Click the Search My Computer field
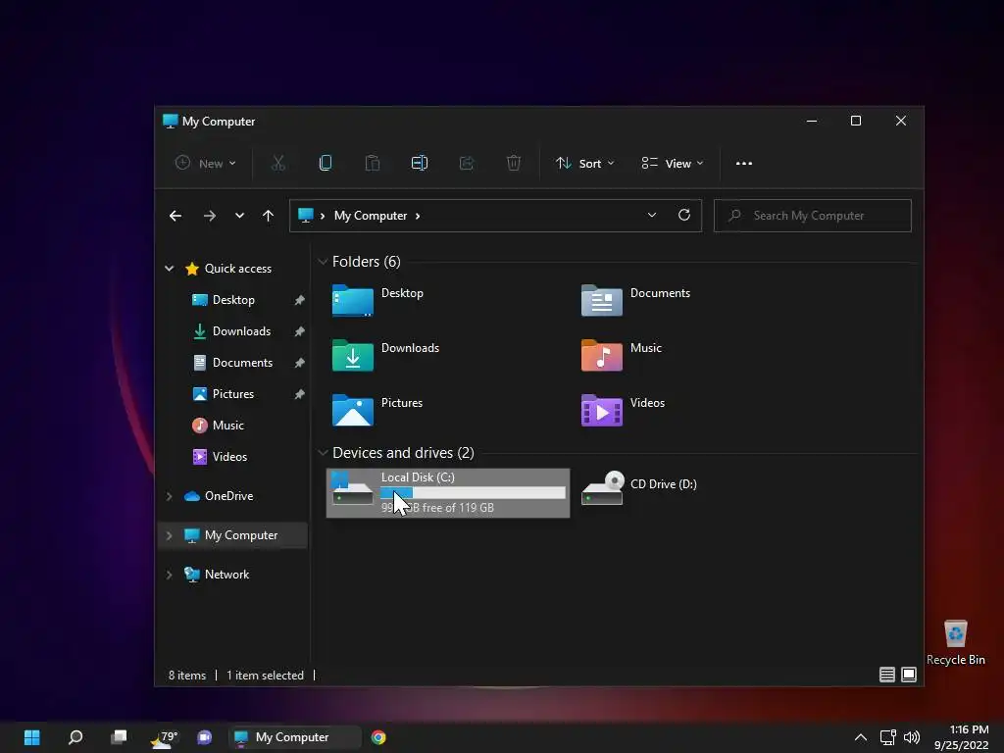Image resolution: width=1004 pixels, height=753 pixels. pyautogui.click(x=813, y=216)
